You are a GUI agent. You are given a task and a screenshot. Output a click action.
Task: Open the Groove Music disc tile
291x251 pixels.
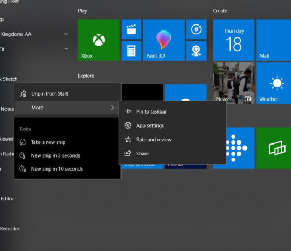coord(196,29)
